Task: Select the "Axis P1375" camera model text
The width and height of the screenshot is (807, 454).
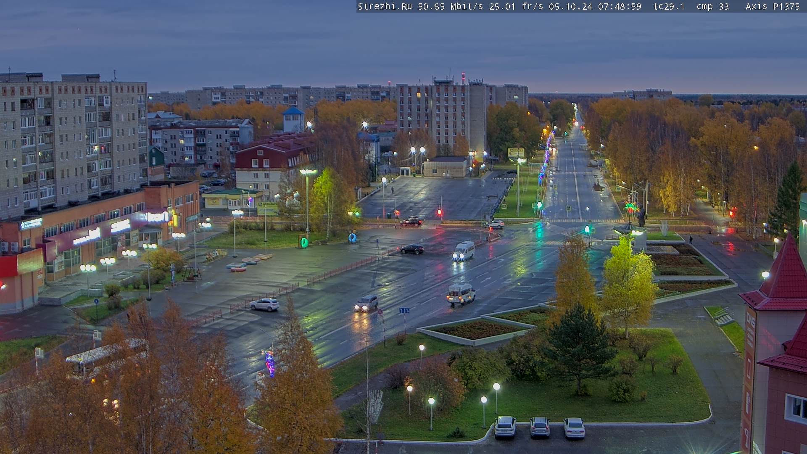Action: pyautogui.click(x=773, y=6)
